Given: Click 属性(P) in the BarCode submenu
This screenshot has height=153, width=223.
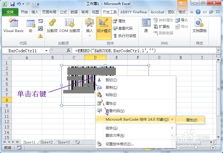Looking at the screenshot, I should [x=190, y=120].
